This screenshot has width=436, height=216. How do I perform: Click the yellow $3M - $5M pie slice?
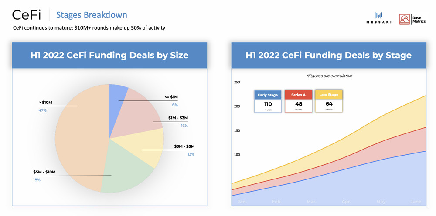[x=148, y=148]
